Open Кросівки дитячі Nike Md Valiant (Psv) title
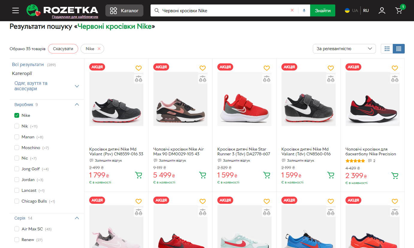This screenshot has height=248, width=414. click(x=116, y=151)
